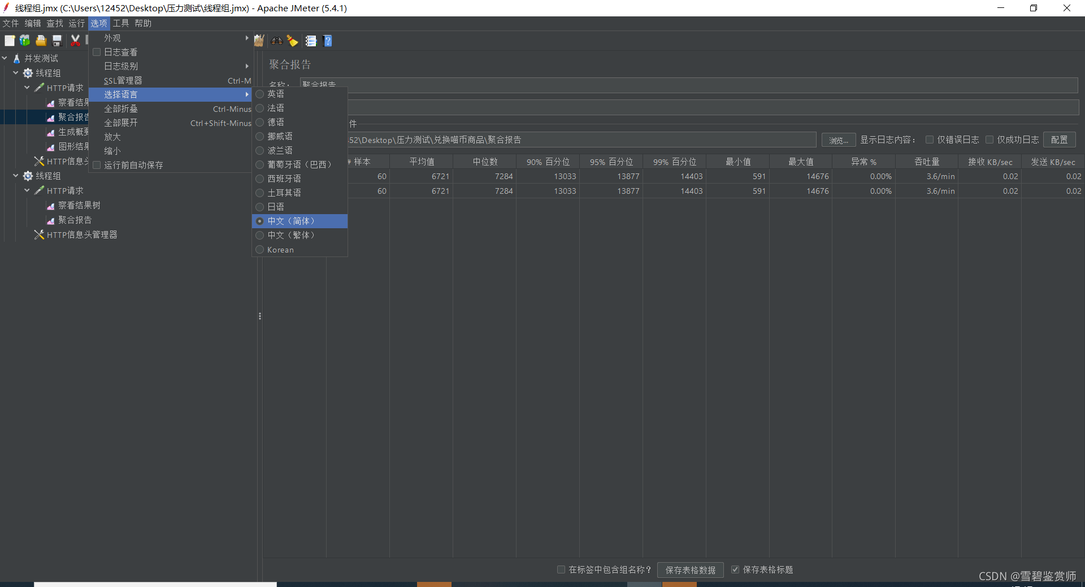Click the pipette icon of second HTTP请求
Image resolution: width=1085 pixels, height=587 pixels.
tap(39, 190)
